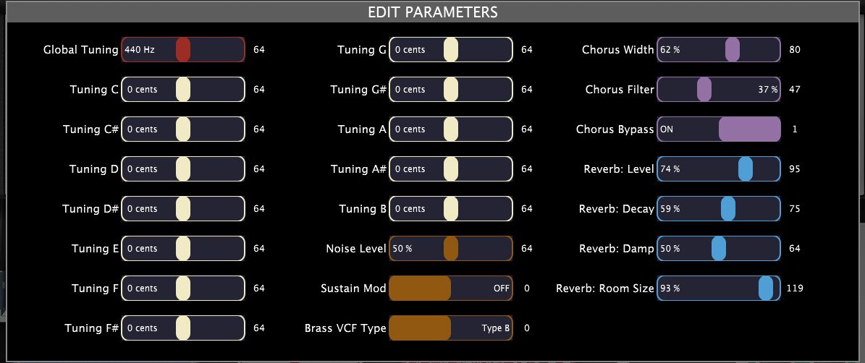Click the Noise Level slider

[x=451, y=249]
